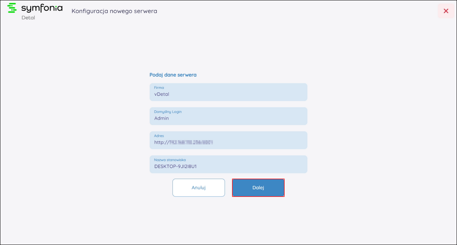
Task: Click the Admin value in the login field
Action: tap(161, 118)
